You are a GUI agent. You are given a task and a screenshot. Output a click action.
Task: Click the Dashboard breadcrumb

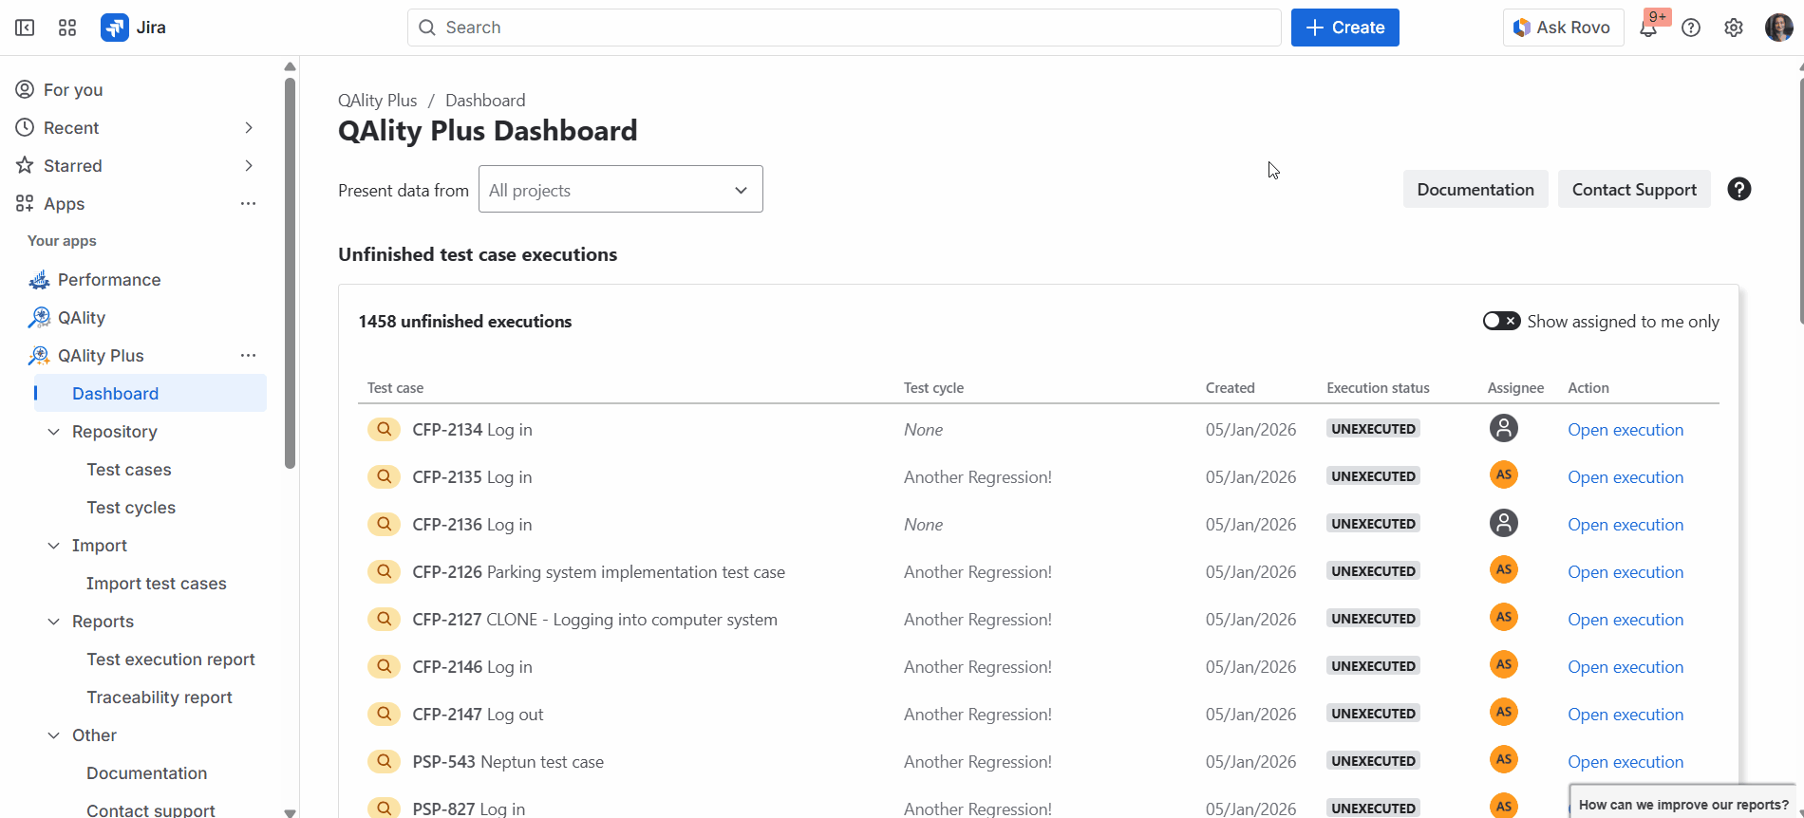pos(485,101)
